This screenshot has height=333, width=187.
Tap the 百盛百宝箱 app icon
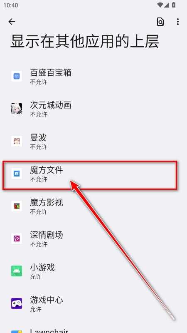point(17,76)
